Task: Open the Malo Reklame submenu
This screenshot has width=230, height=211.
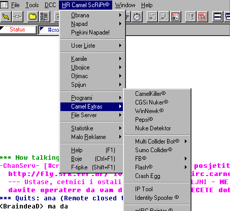Action: tap(92, 137)
